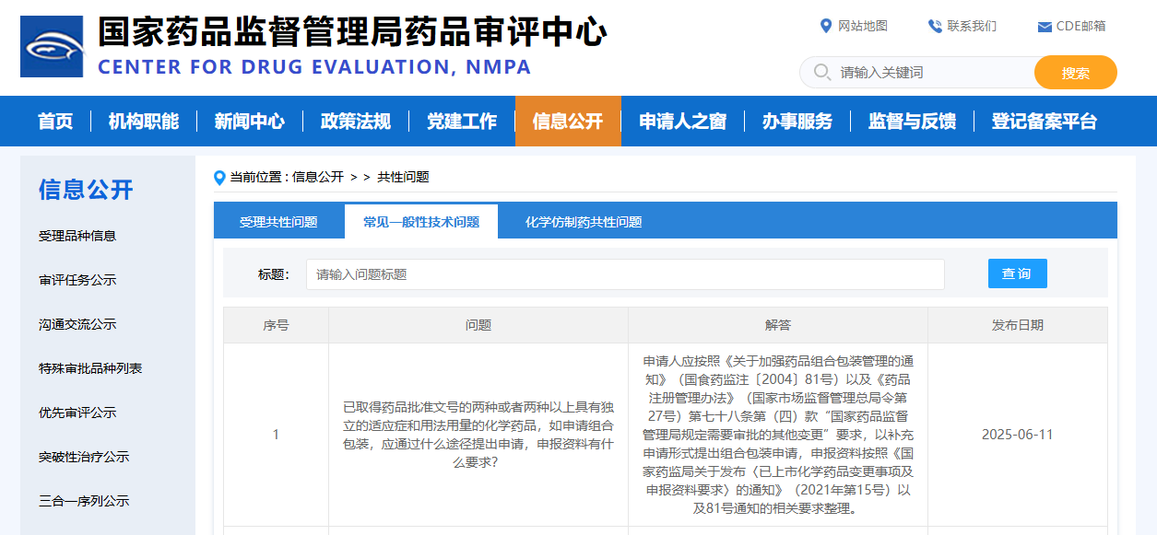This screenshot has width=1157, height=535.
Task: Click the CDE mailbox envelope icon
Action: (x=1045, y=27)
